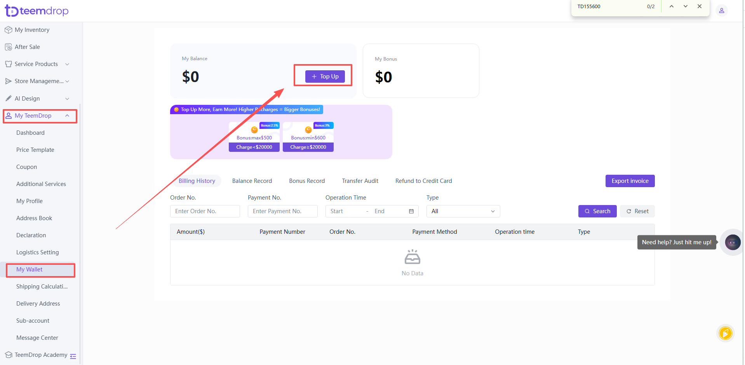Open the user account avatar icon

click(721, 10)
